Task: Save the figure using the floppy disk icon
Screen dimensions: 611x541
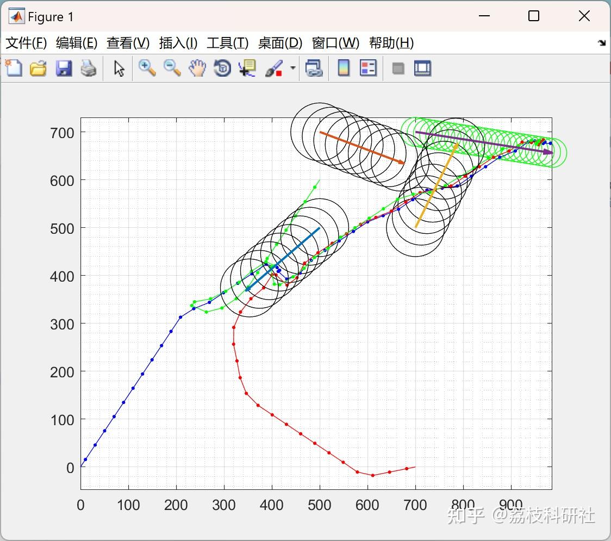Action: pyautogui.click(x=64, y=69)
